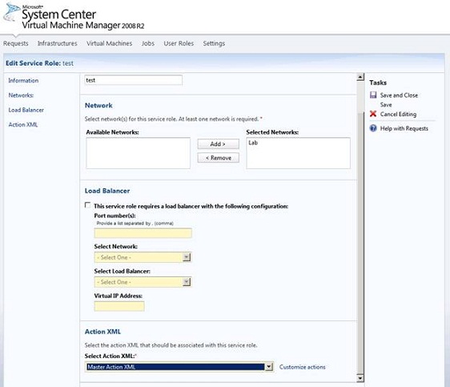Jump to Information section in sidebar

(x=23, y=80)
